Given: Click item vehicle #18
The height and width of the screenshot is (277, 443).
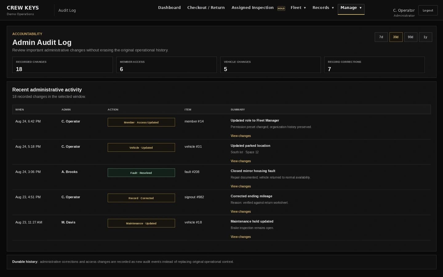Looking at the screenshot, I should point(193,222).
